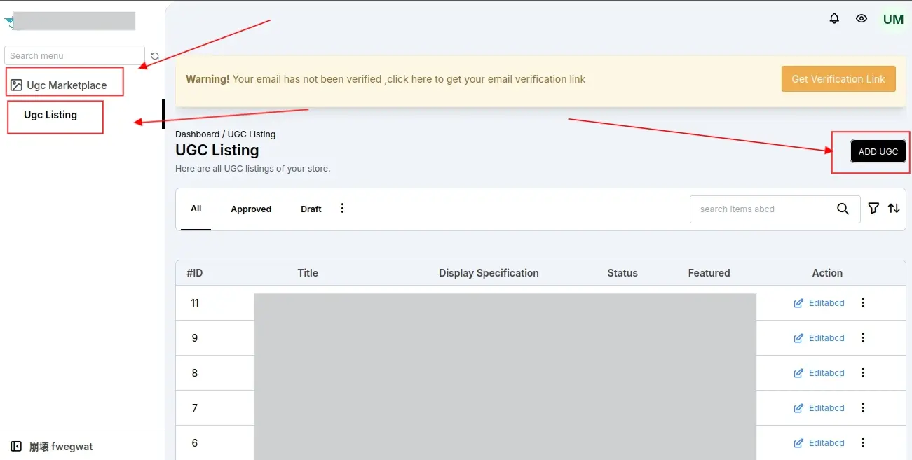The image size is (912, 460).
Task: Edit the listing with ID 9
Action: [x=819, y=337]
